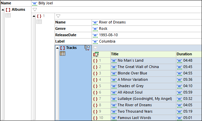Click the string type icon before Columbia

95,42
